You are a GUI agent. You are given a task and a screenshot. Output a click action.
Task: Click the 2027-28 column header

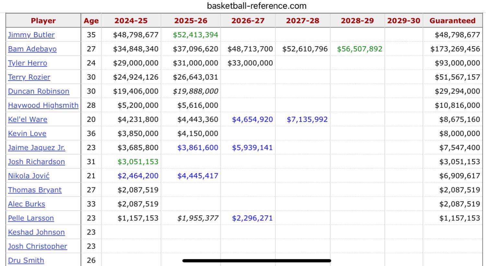click(x=303, y=21)
